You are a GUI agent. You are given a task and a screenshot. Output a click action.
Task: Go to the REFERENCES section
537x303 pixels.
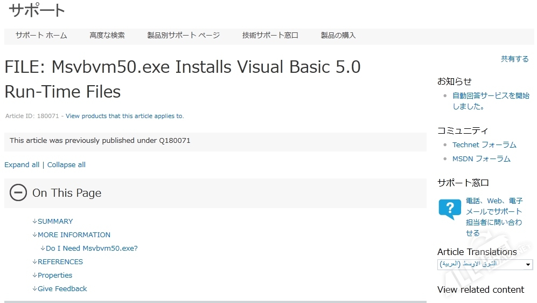click(60, 262)
